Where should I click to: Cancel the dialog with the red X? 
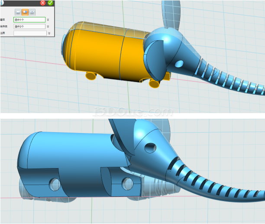[x=43, y=3]
